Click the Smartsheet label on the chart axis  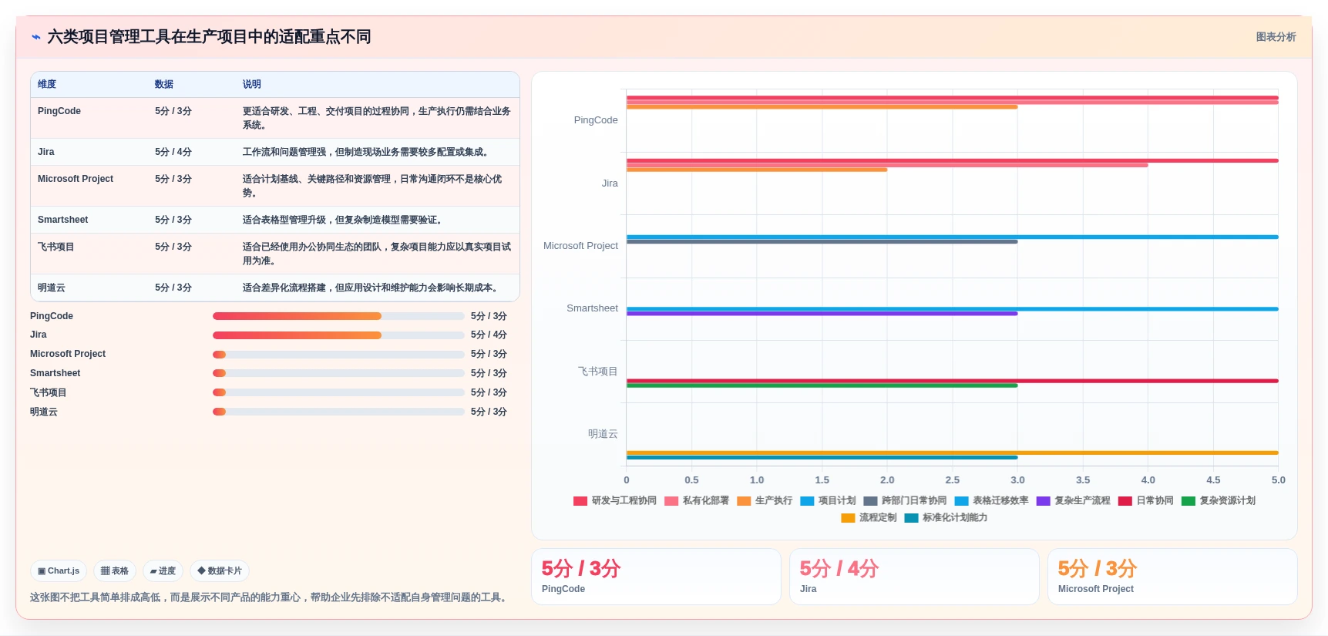coord(592,308)
